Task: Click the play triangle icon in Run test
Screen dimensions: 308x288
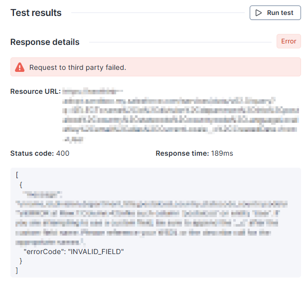Action: coord(259,13)
